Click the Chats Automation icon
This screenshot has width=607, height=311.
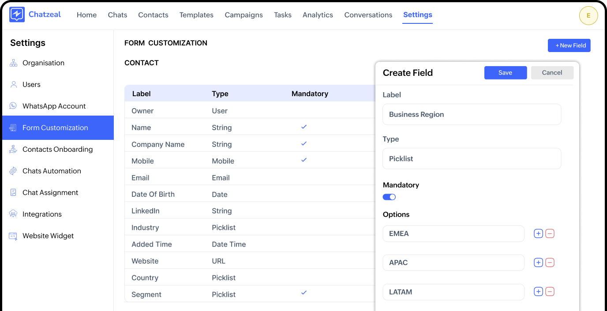pyautogui.click(x=13, y=171)
